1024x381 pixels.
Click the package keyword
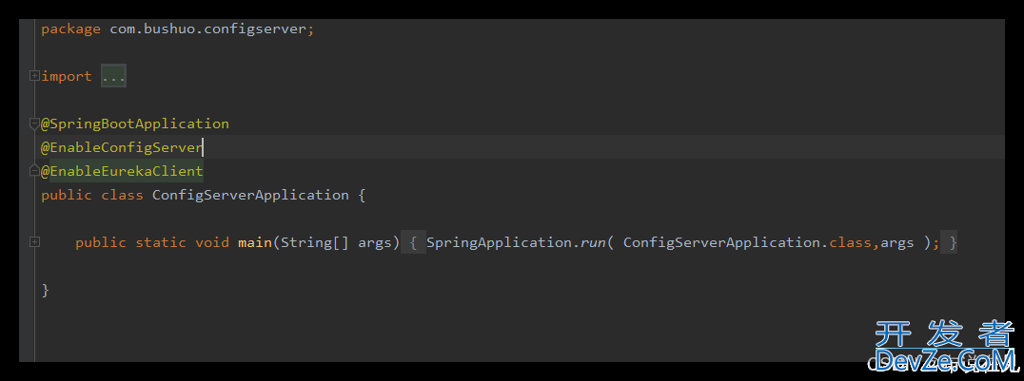coord(70,29)
